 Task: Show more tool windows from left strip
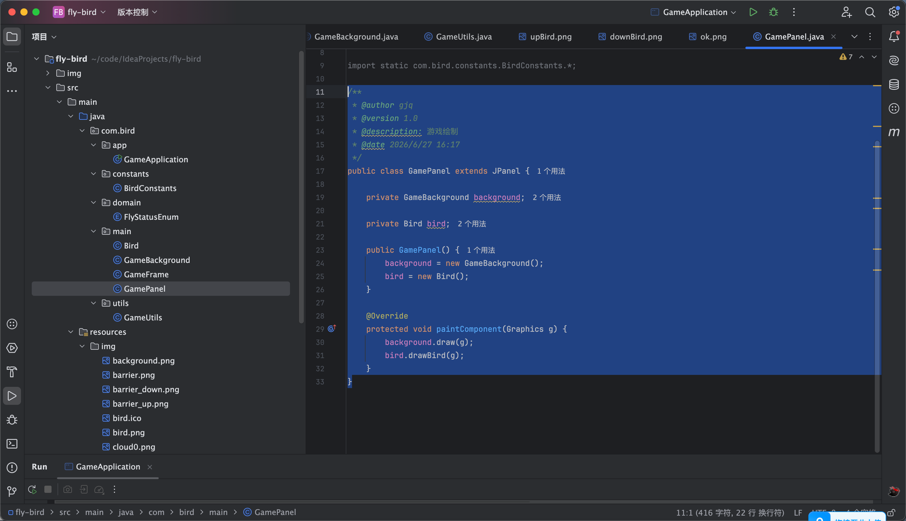pyautogui.click(x=12, y=91)
